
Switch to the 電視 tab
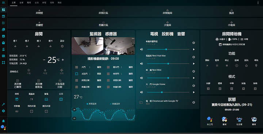[x=29, y=3]
